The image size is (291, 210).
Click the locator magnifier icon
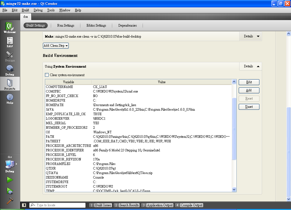click(x=33, y=205)
